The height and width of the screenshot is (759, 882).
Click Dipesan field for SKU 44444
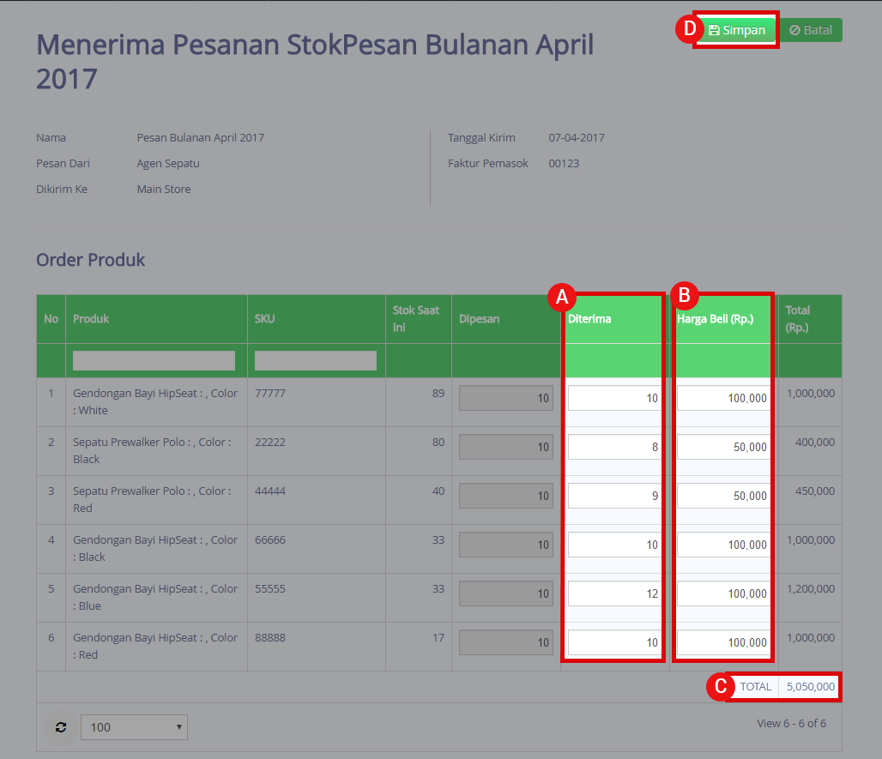505,496
